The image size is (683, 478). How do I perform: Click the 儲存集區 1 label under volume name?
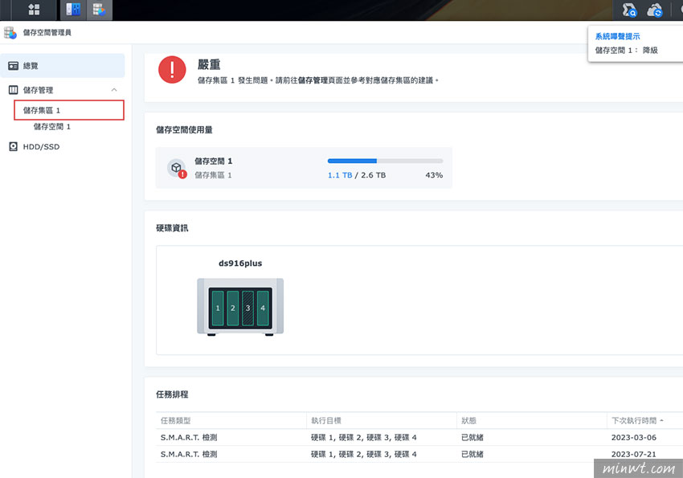click(x=213, y=175)
